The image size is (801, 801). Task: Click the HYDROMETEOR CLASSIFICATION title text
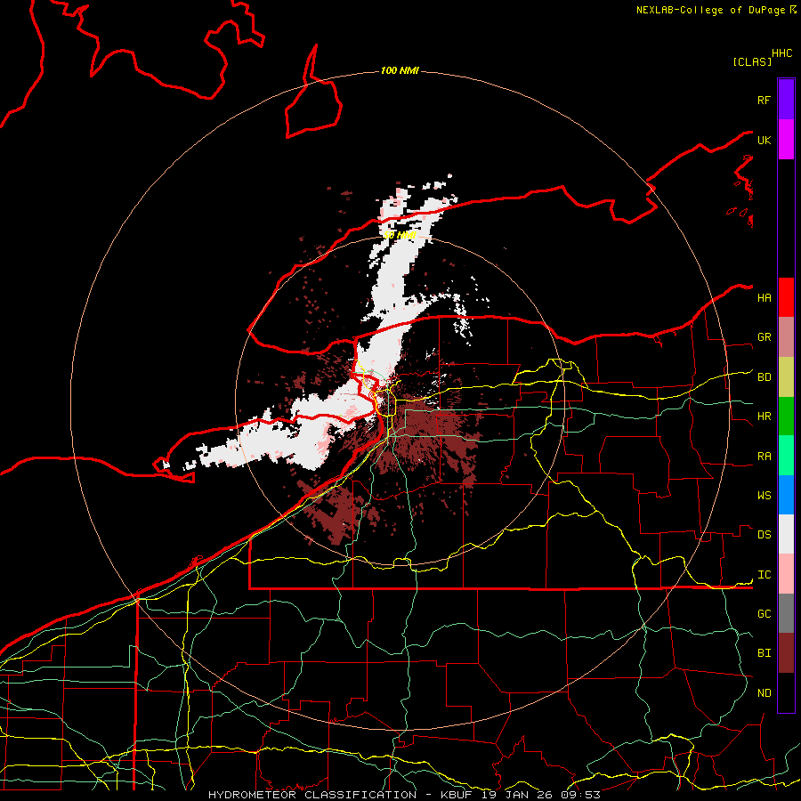[x=312, y=795]
